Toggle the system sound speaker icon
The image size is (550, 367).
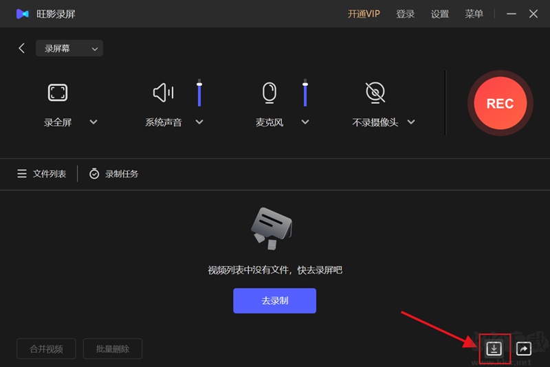pyautogui.click(x=164, y=93)
